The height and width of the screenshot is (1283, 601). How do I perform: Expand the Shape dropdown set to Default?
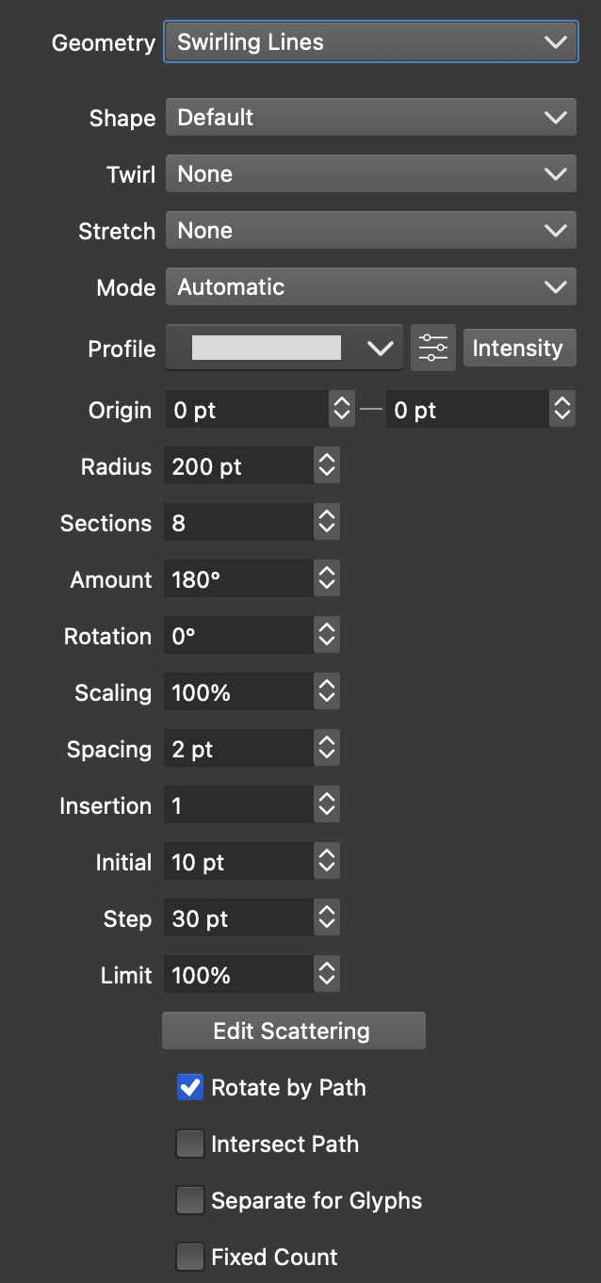tap(370, 118)
